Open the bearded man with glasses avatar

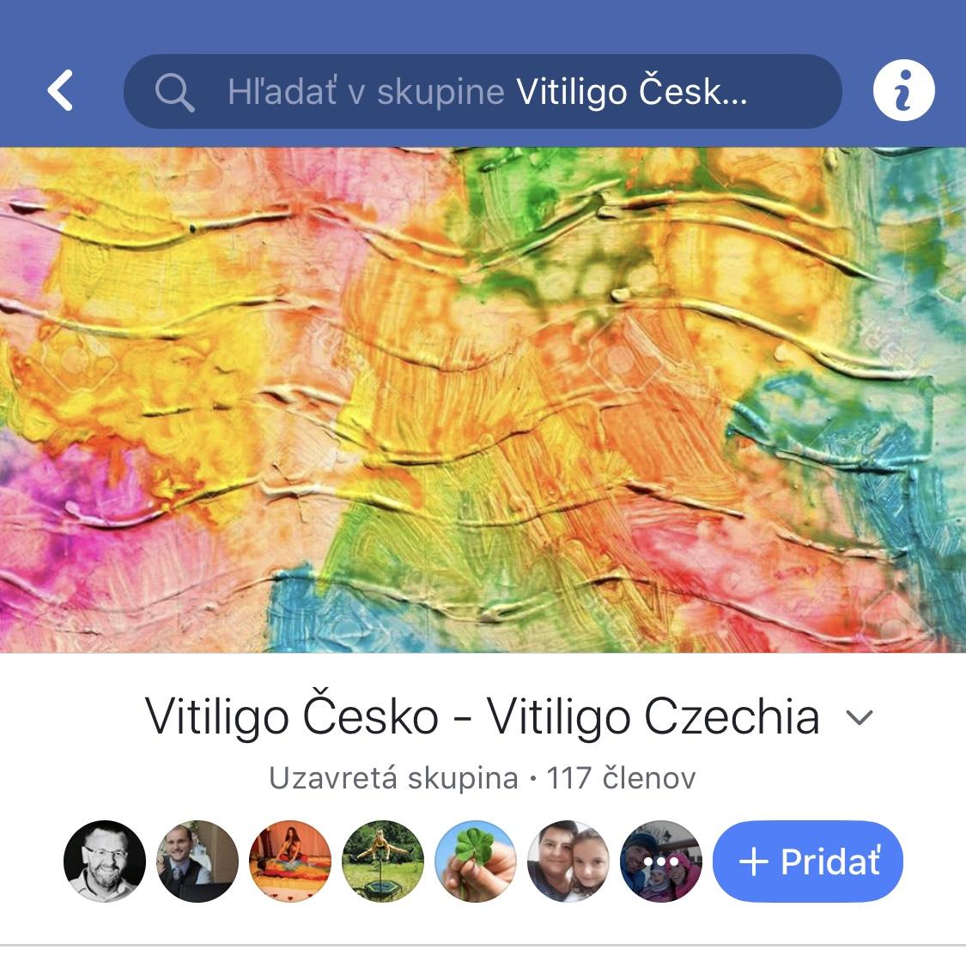point(105,861)
